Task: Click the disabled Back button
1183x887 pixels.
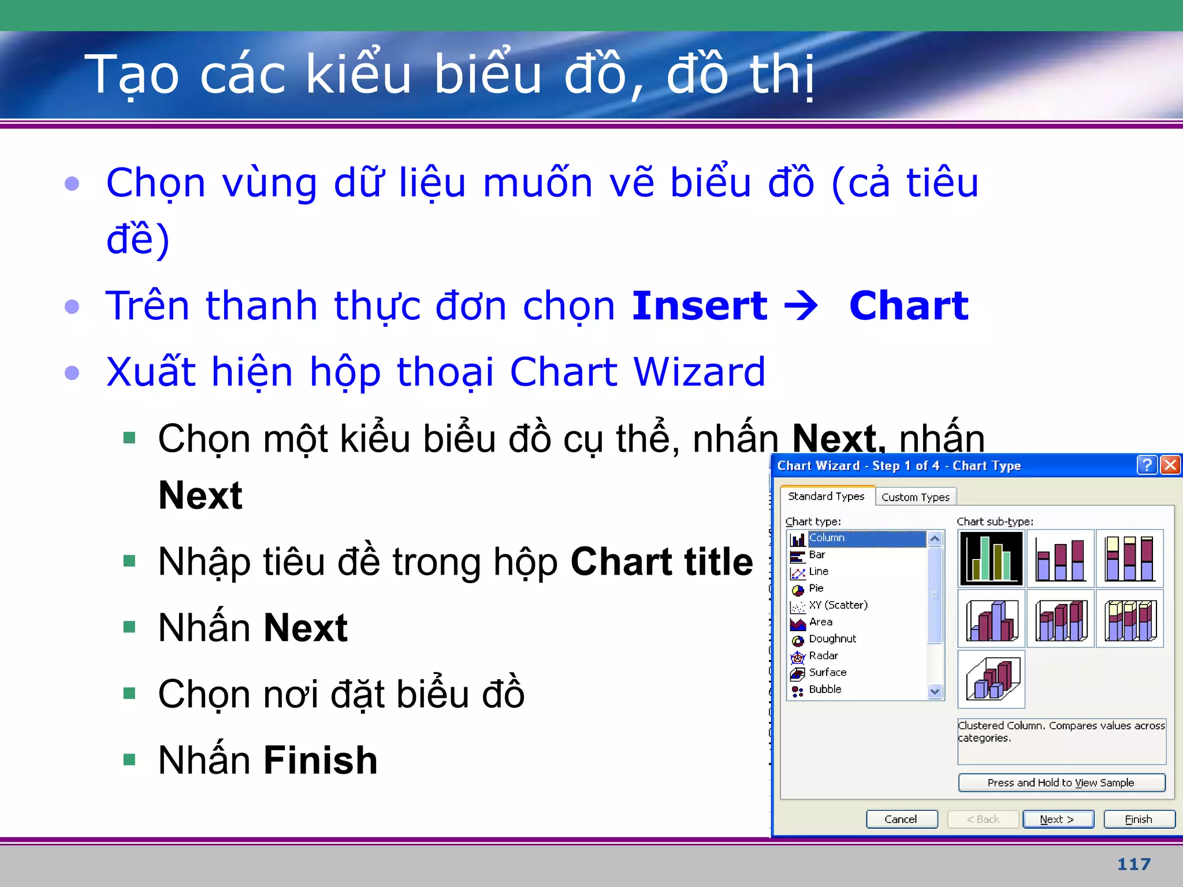Action: (983, 819)
